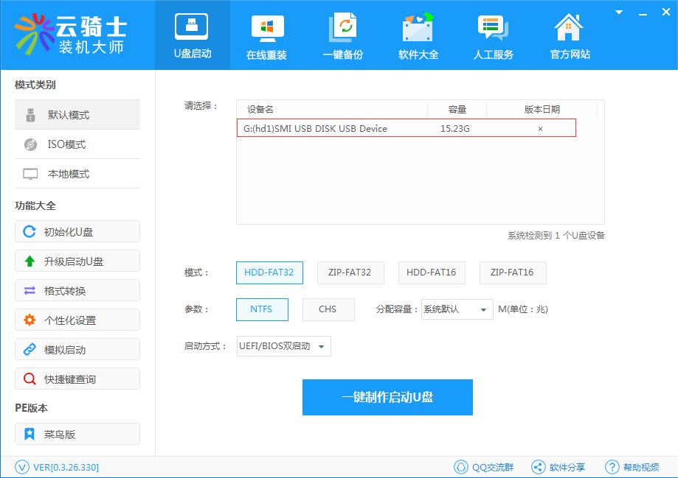Viewport: 678px width, 478px height.
Task: Click the QQ penguin icon
Action: [461, 467]
